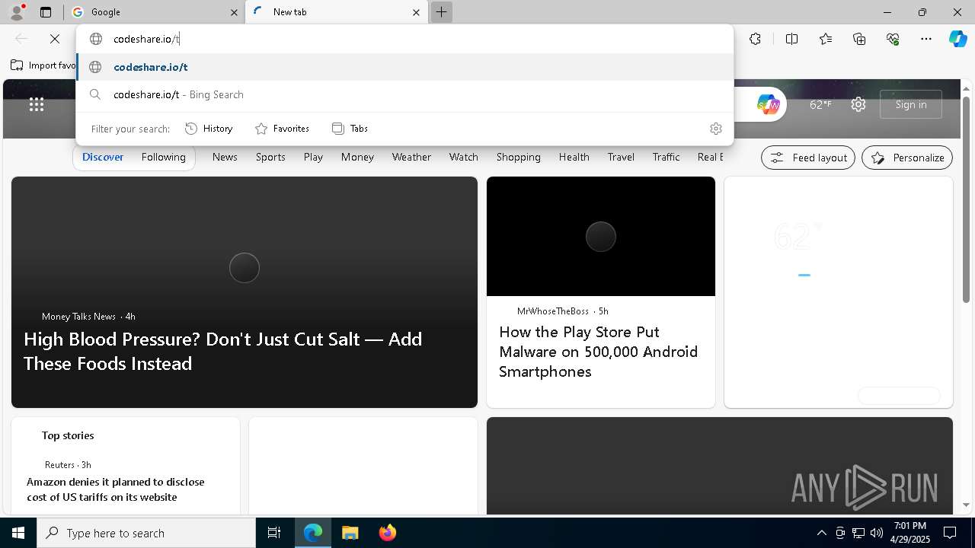Open the Money category

[357, 157]
